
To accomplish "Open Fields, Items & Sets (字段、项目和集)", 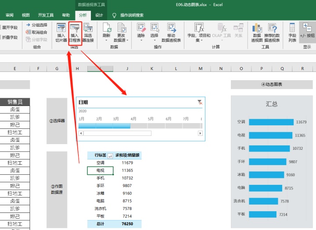I will (x=199, y=32).
